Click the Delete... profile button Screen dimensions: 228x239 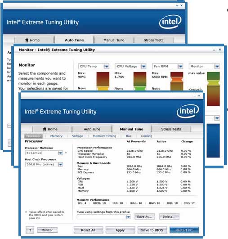pyautogui.click(x=169, y=217)
